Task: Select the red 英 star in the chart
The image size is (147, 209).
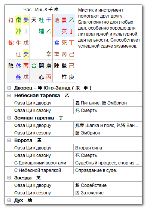Action: pos(64,31)
